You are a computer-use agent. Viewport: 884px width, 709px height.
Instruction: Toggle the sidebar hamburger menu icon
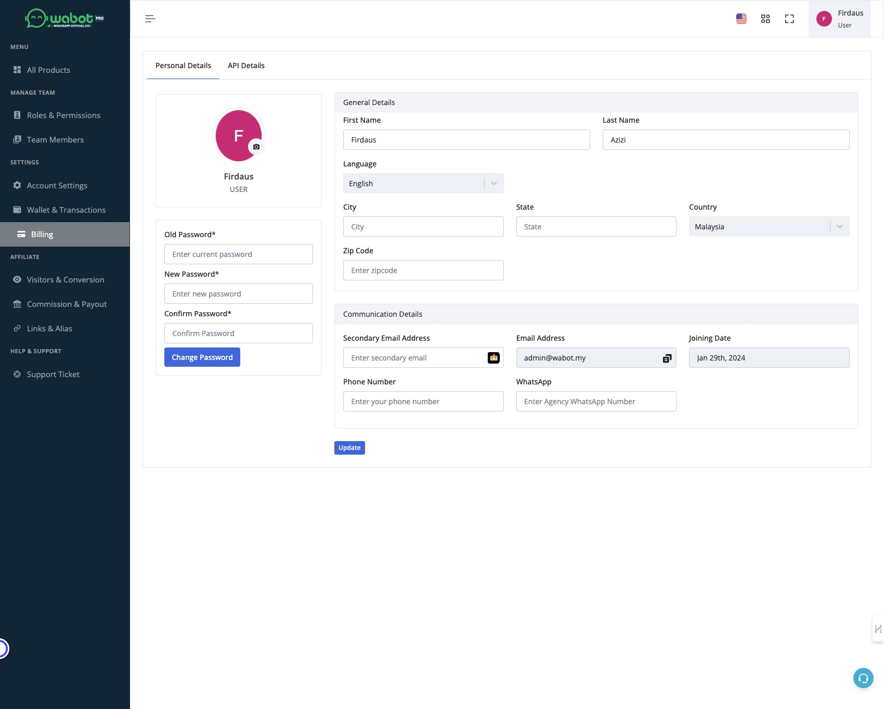[150, 19]
